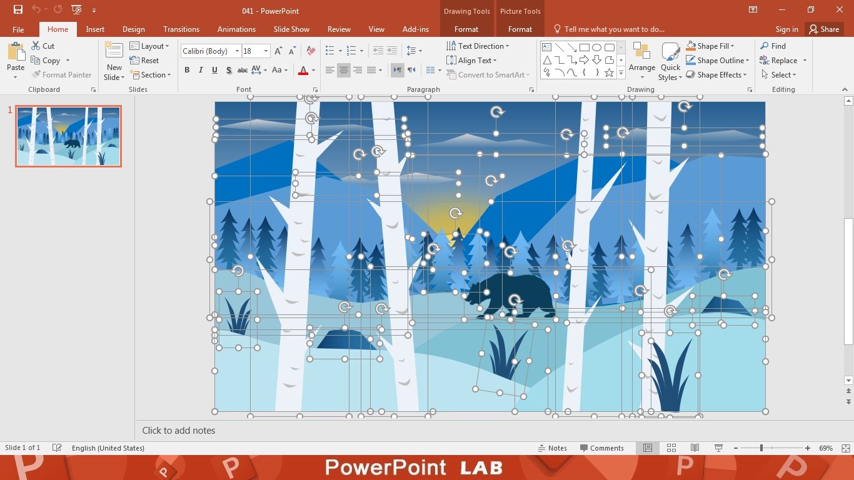This screenshot has width=854, height=480.
Task: Select the Rectangle shape in the gallery
Action: click(x=584, y=47)
